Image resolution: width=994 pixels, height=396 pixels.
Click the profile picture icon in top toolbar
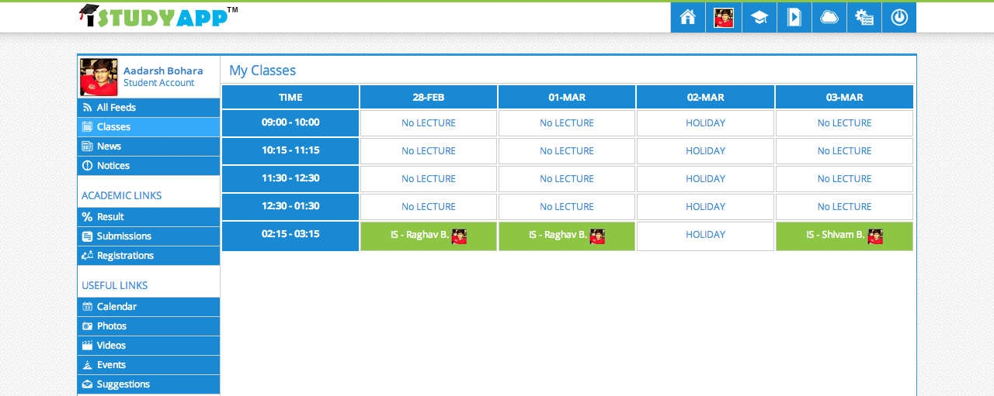(724, 17)
